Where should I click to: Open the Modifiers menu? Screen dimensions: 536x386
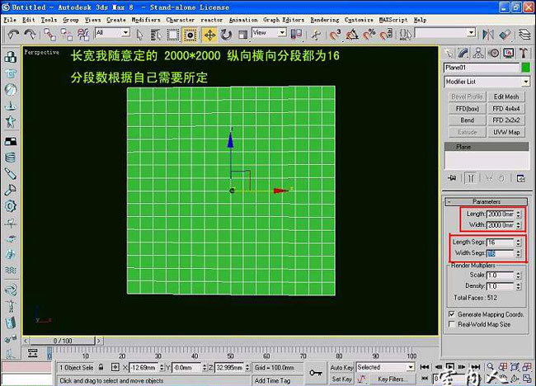[x=146, y=20]
